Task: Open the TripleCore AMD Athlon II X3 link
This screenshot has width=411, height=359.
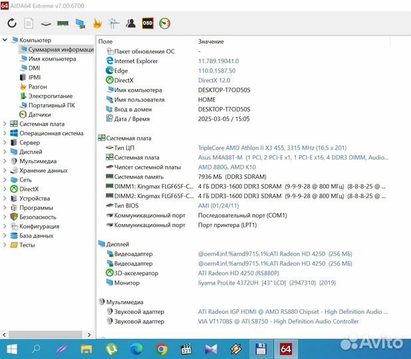Action: click(272, 148)
